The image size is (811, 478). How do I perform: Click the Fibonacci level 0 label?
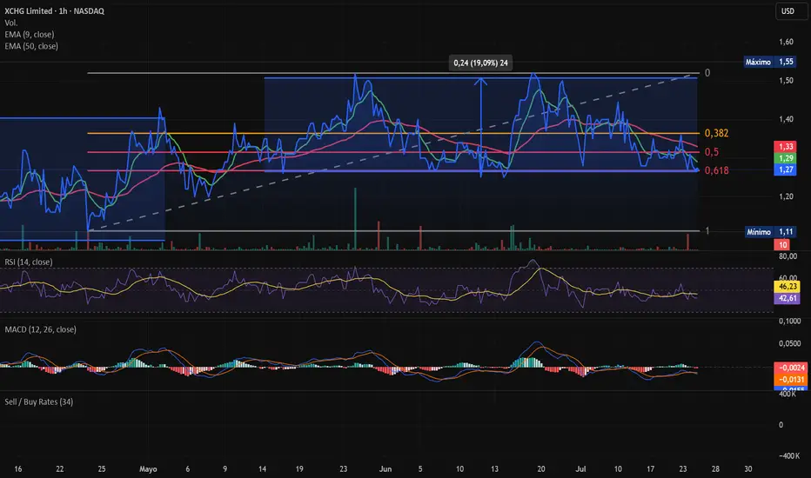pyautogui.click(x=707, y=73)
